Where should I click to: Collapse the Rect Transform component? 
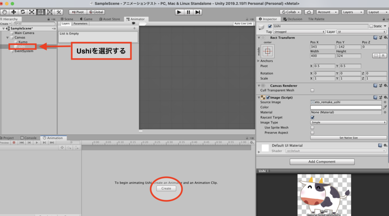259,38
